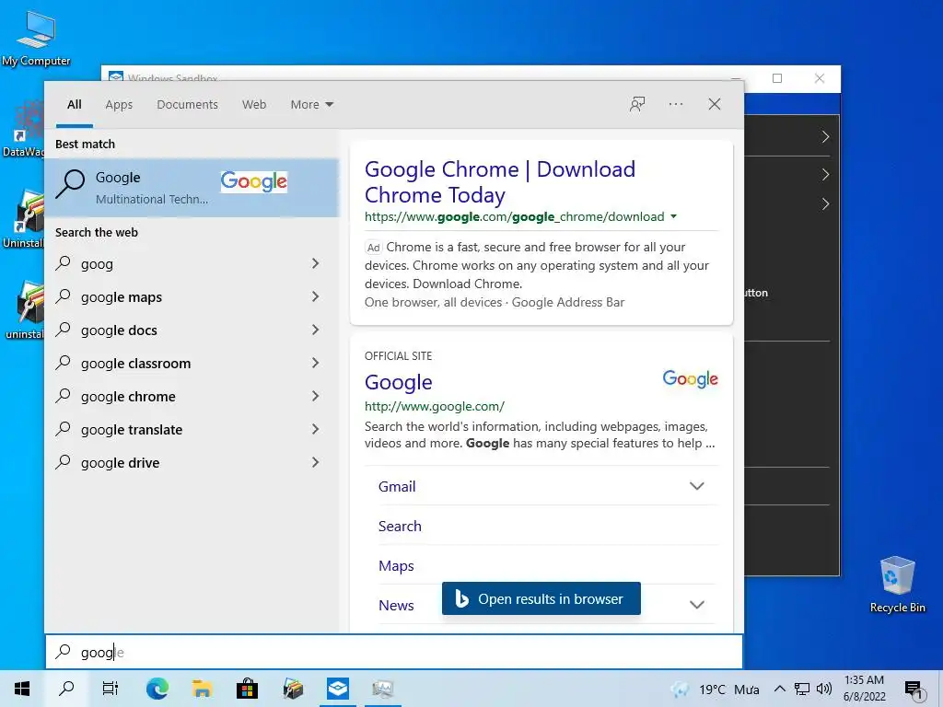Click the network icon in system tray
This screenshot has height=707, width=943.
pyautogui.click(x=802, y=689)
